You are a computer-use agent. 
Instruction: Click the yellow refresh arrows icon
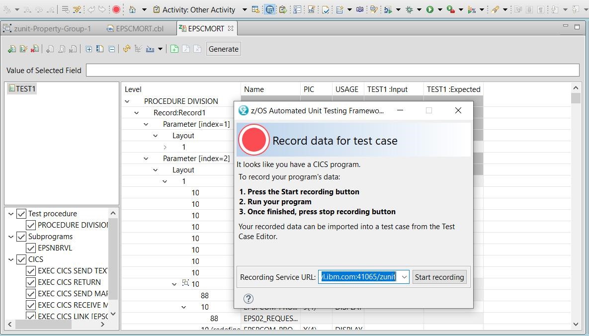pos(127,49)
